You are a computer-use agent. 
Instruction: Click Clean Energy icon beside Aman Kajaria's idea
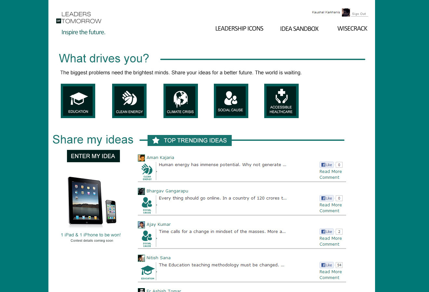coord(147,172)
